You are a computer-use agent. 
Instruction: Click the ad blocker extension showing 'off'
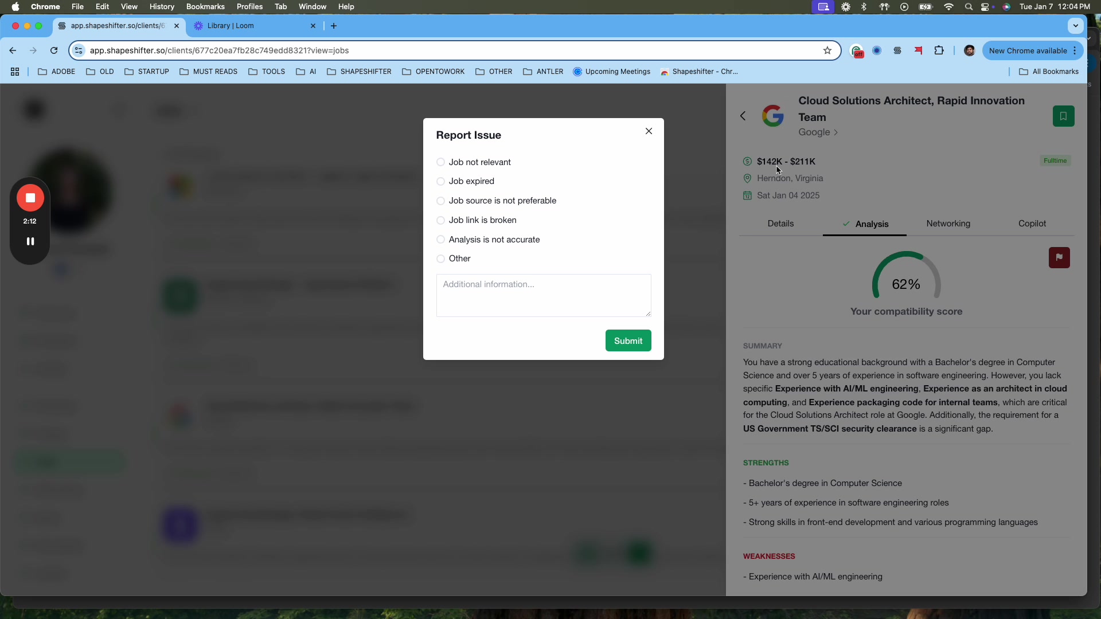(x=857, y=50)
